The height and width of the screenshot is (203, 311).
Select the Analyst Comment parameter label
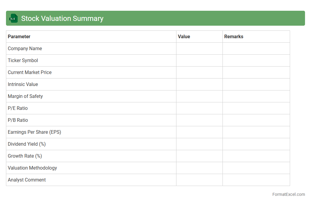click(x=27, y=180)
